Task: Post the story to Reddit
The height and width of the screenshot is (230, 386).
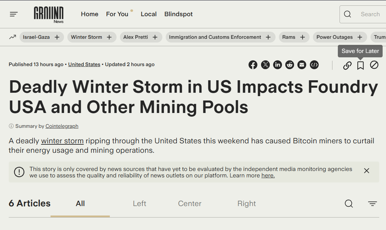Action: [290, 65]
